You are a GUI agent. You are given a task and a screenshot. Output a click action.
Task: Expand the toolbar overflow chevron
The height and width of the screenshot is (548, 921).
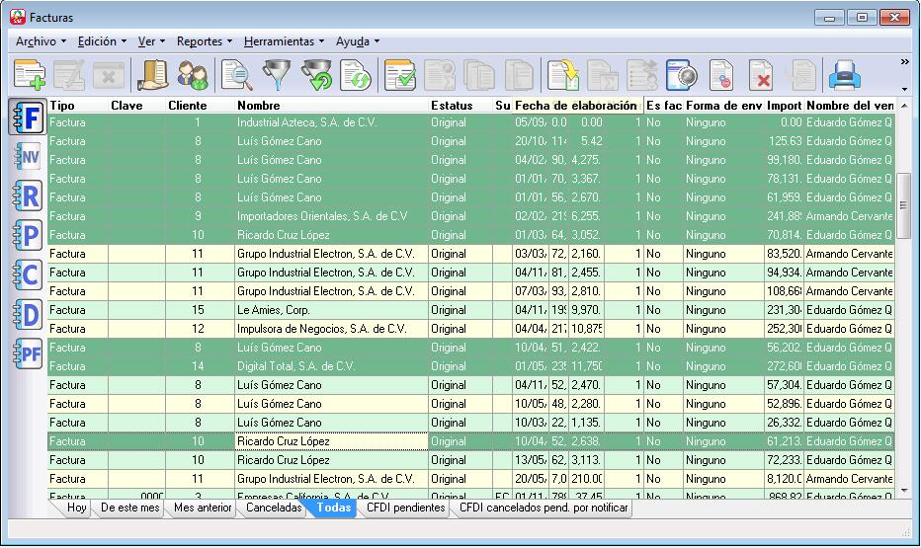pos(904,61)
